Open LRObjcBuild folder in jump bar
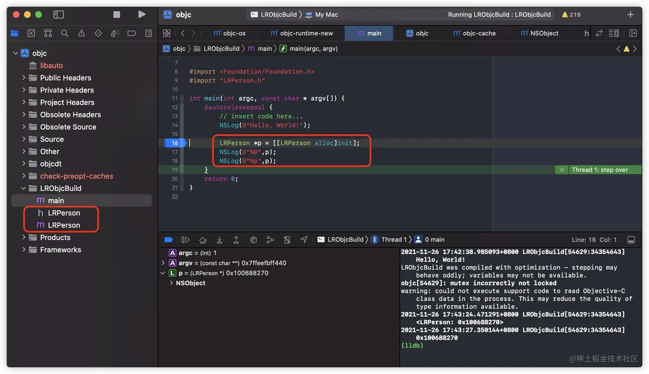This screenshot has width=649, height=374. [217, 49]
